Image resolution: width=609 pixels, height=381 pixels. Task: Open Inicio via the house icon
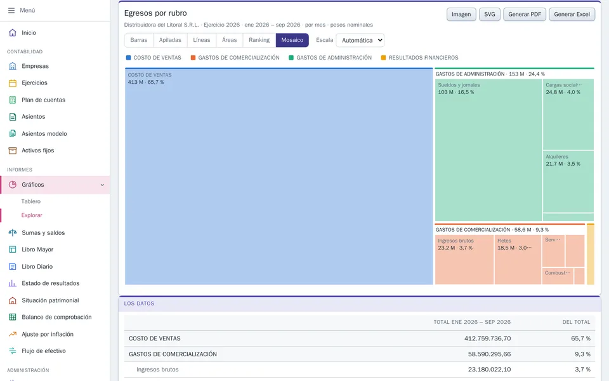(13, 32)
